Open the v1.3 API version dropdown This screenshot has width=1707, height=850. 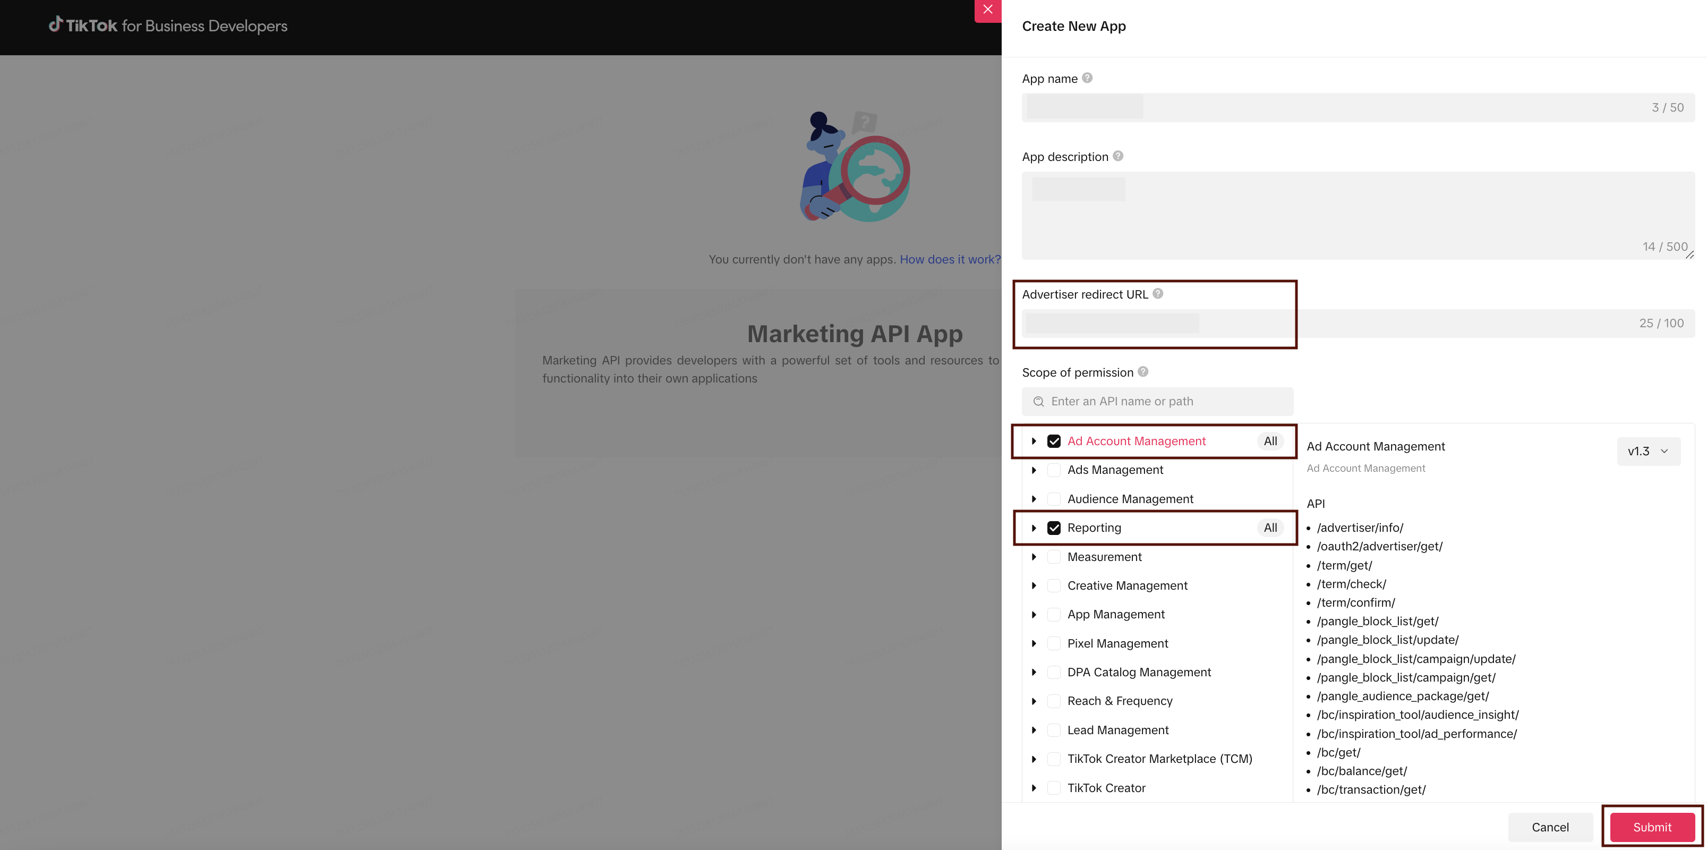[1648, 452]
